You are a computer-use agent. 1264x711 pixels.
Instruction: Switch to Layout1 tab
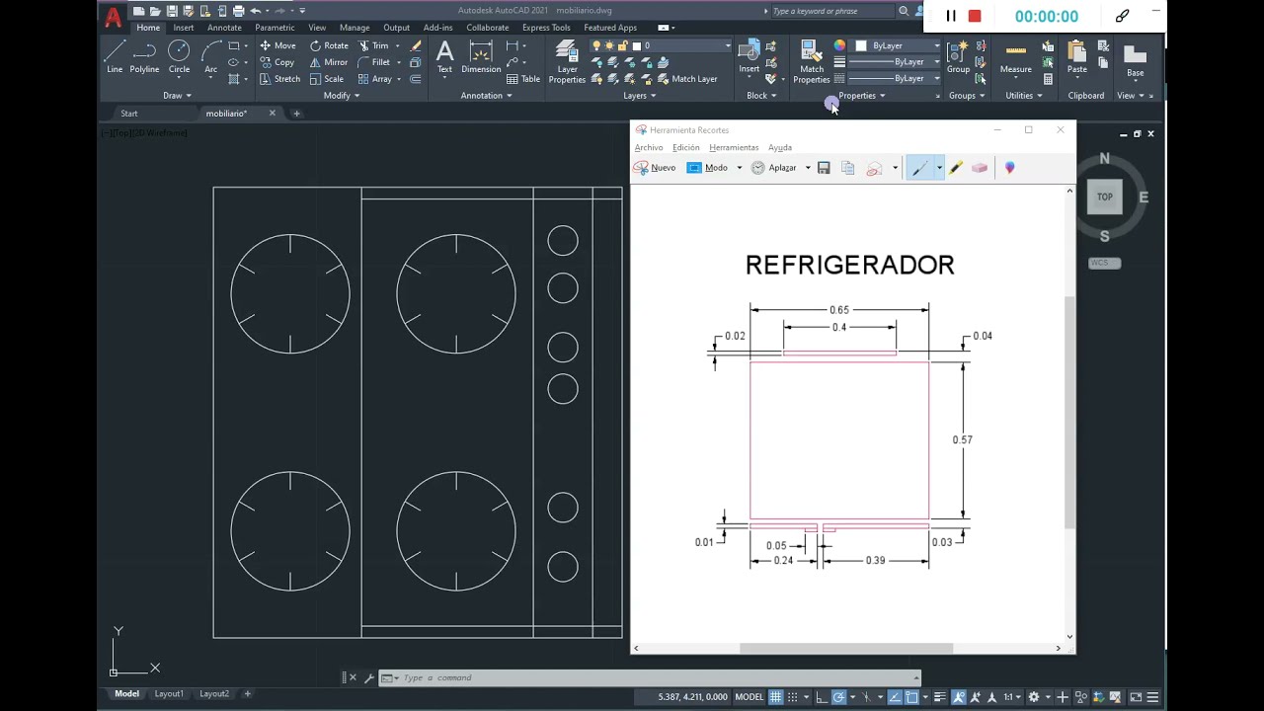point(169,694)
